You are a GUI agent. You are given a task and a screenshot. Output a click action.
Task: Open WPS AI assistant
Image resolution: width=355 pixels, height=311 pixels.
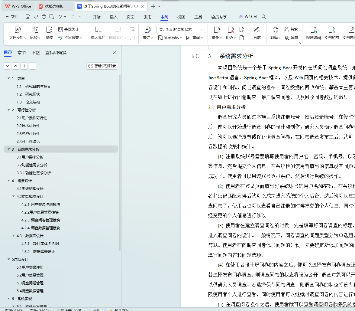pyautogui.click(x=248, y=17)
